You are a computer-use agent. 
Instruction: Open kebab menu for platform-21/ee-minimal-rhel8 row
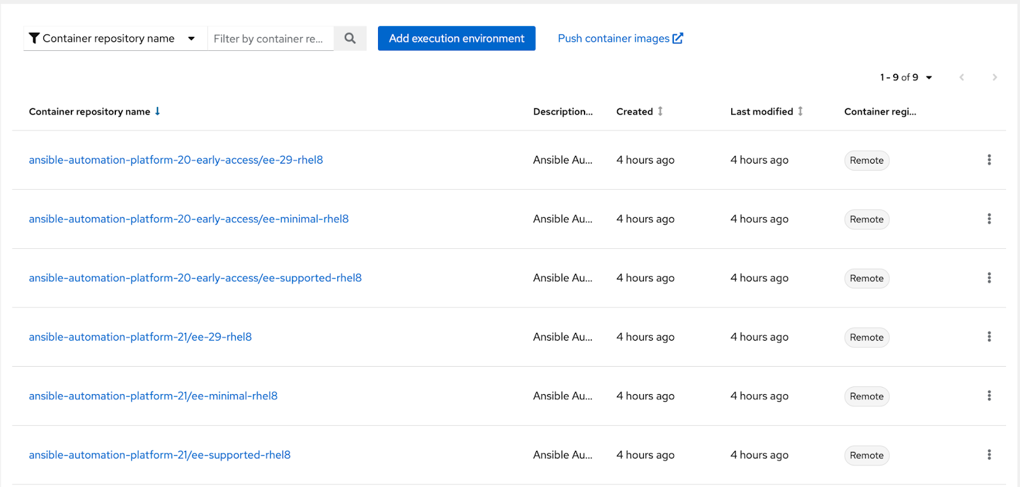pos(989,396)
